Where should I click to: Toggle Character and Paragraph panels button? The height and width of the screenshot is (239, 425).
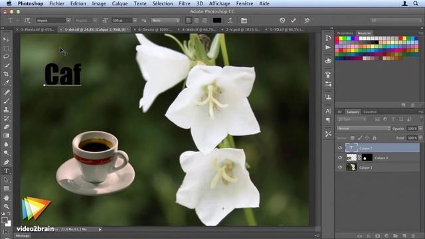click(244, 21)
